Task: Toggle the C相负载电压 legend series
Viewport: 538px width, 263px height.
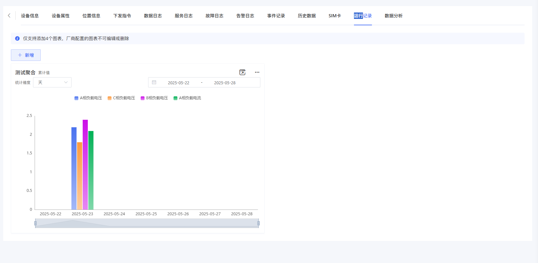Action: pos(121,98)
